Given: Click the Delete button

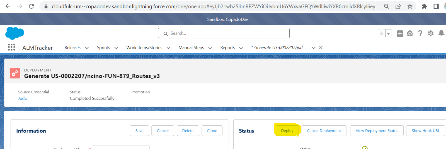Looking at the screenshot, I should pos(188,131).
